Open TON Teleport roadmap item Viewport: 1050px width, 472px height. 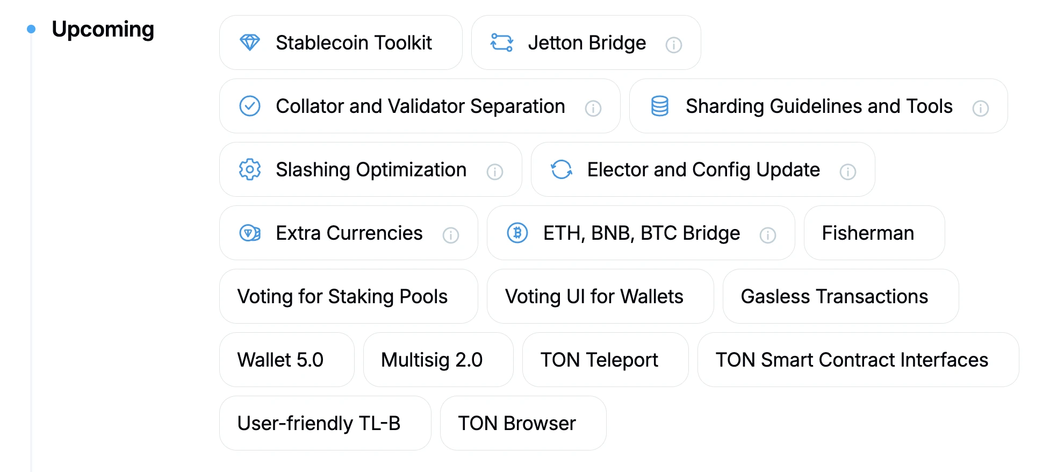click(605, 360)
